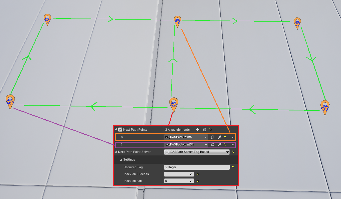Collapse the Next Path Point Solver category
This screenshot has width=341, height=199.
pos(116,152)
